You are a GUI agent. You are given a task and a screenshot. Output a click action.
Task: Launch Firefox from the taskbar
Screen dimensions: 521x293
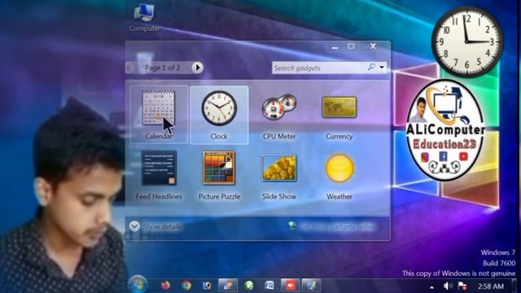click(165, 286)
